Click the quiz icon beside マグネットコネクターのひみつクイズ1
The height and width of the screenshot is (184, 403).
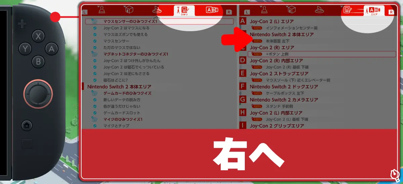(x=95, y=54)
